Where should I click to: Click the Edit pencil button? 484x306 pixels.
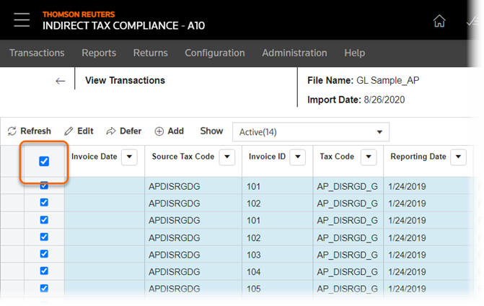point(79,131)
